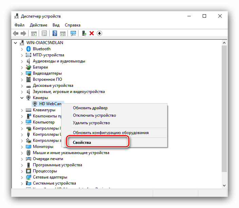Image resolution: width=239 pixels, height=208 pixels.
Task: Select the Батареи category label
Action: click(40, 67)
